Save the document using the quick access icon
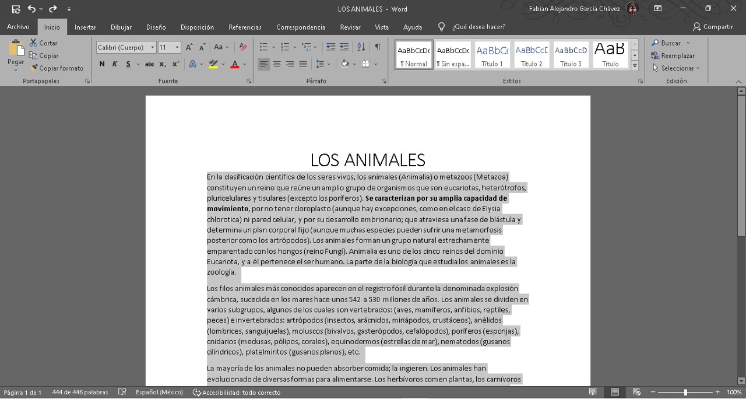Screen dimensions: 746x399 pyautogui.click(x=16, y=9)
